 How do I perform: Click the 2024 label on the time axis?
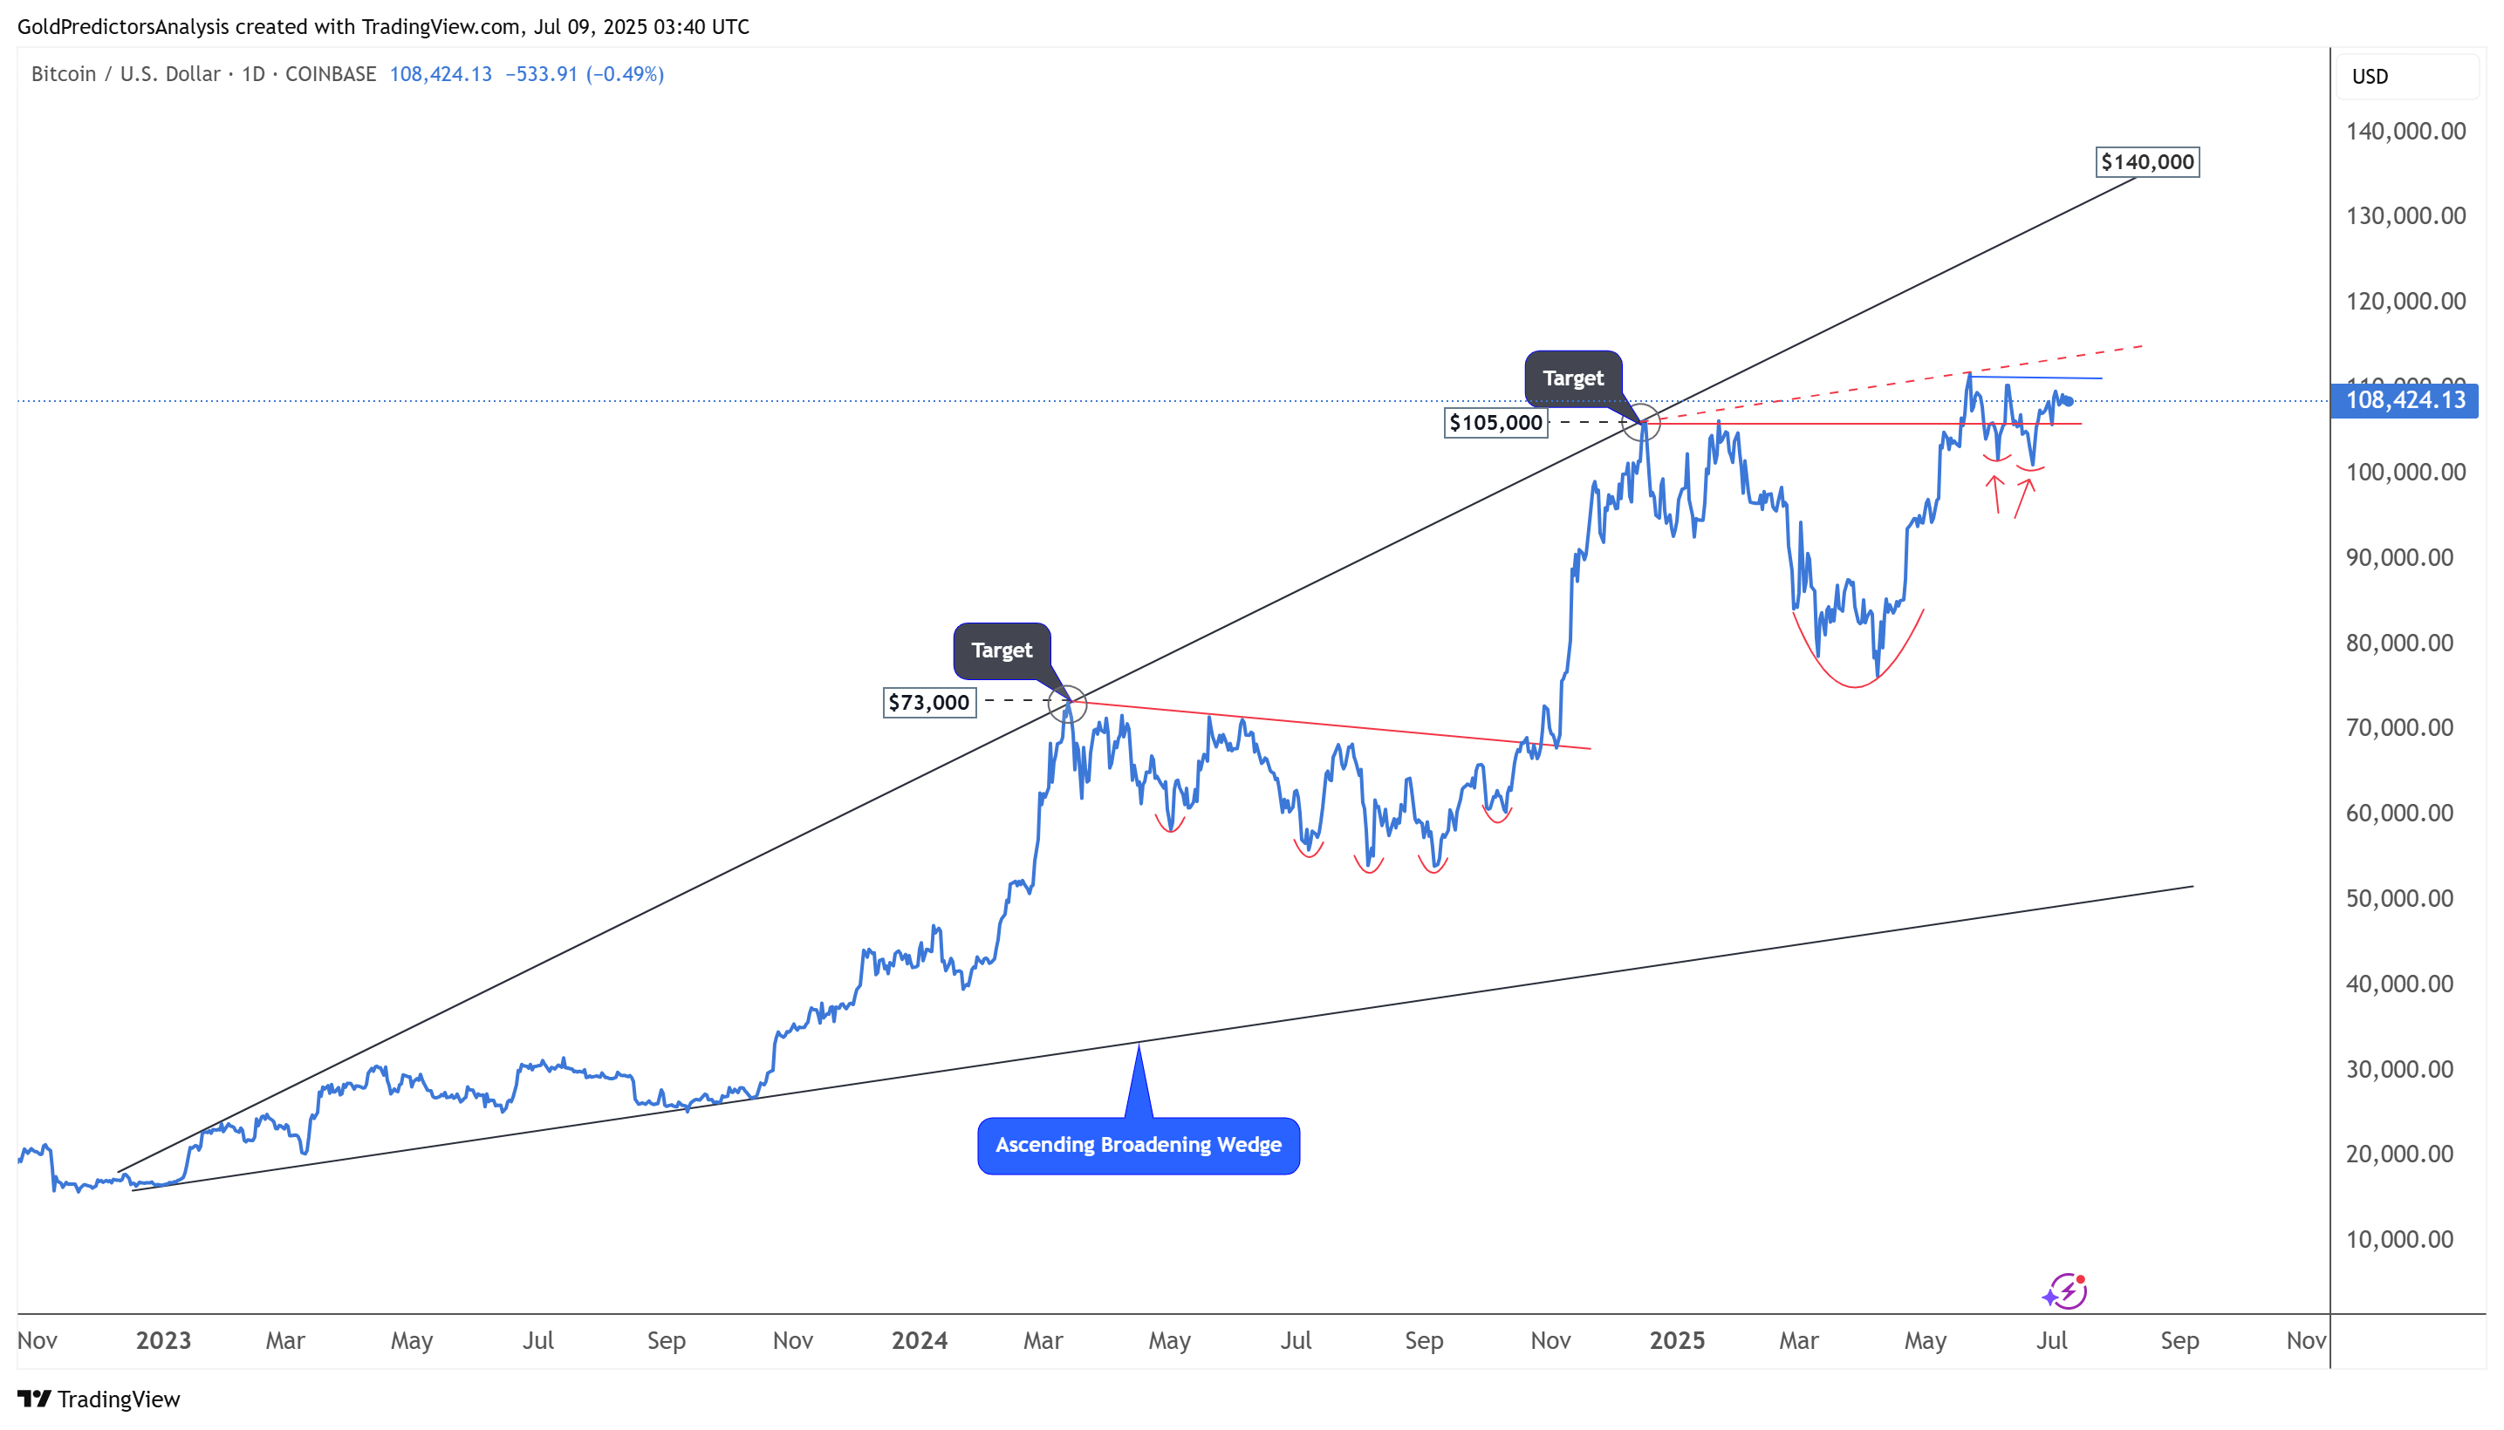pos(919,1341)
